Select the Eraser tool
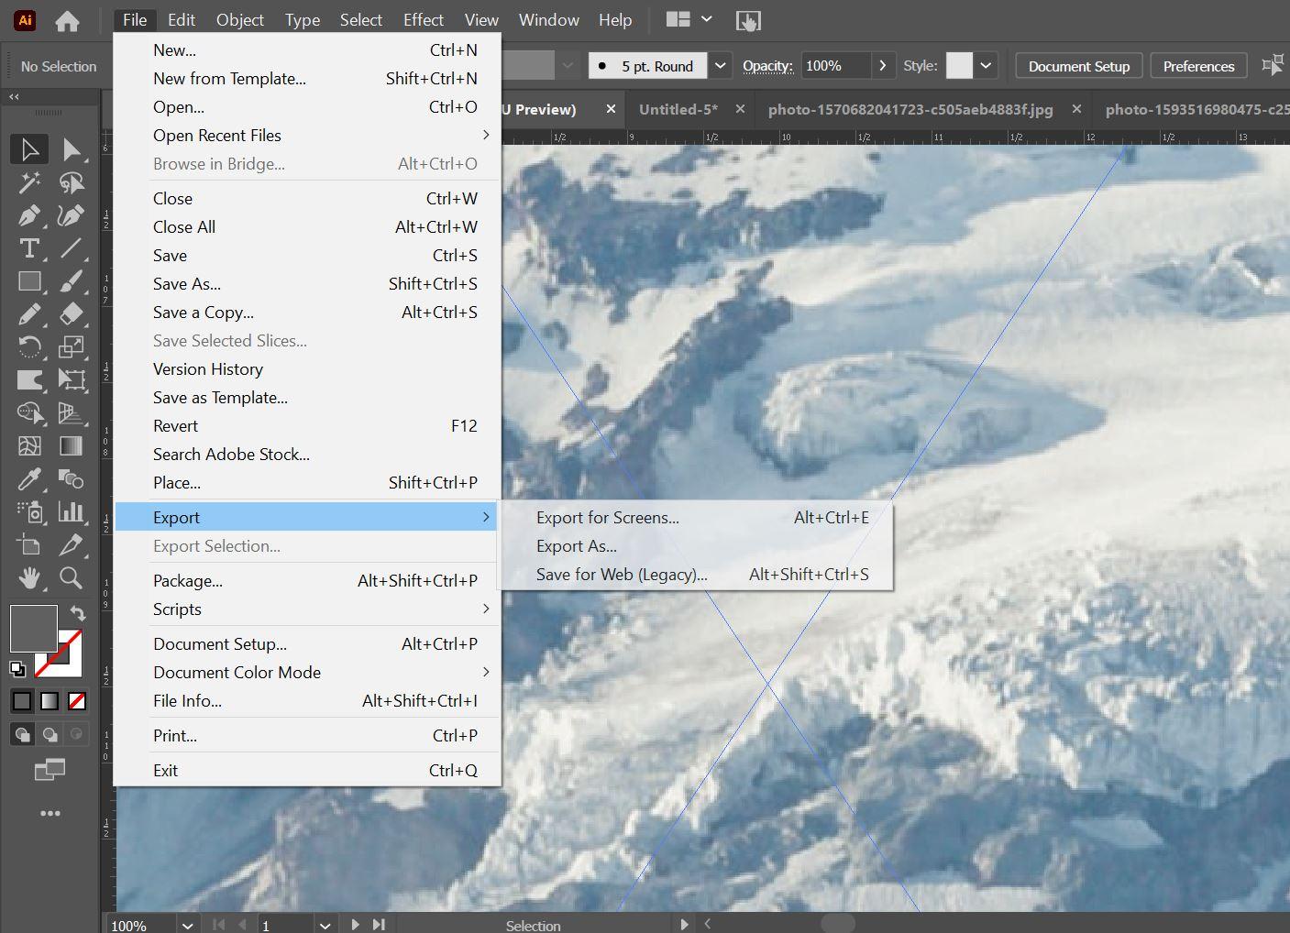1290x933 pixels. [72, 314]
